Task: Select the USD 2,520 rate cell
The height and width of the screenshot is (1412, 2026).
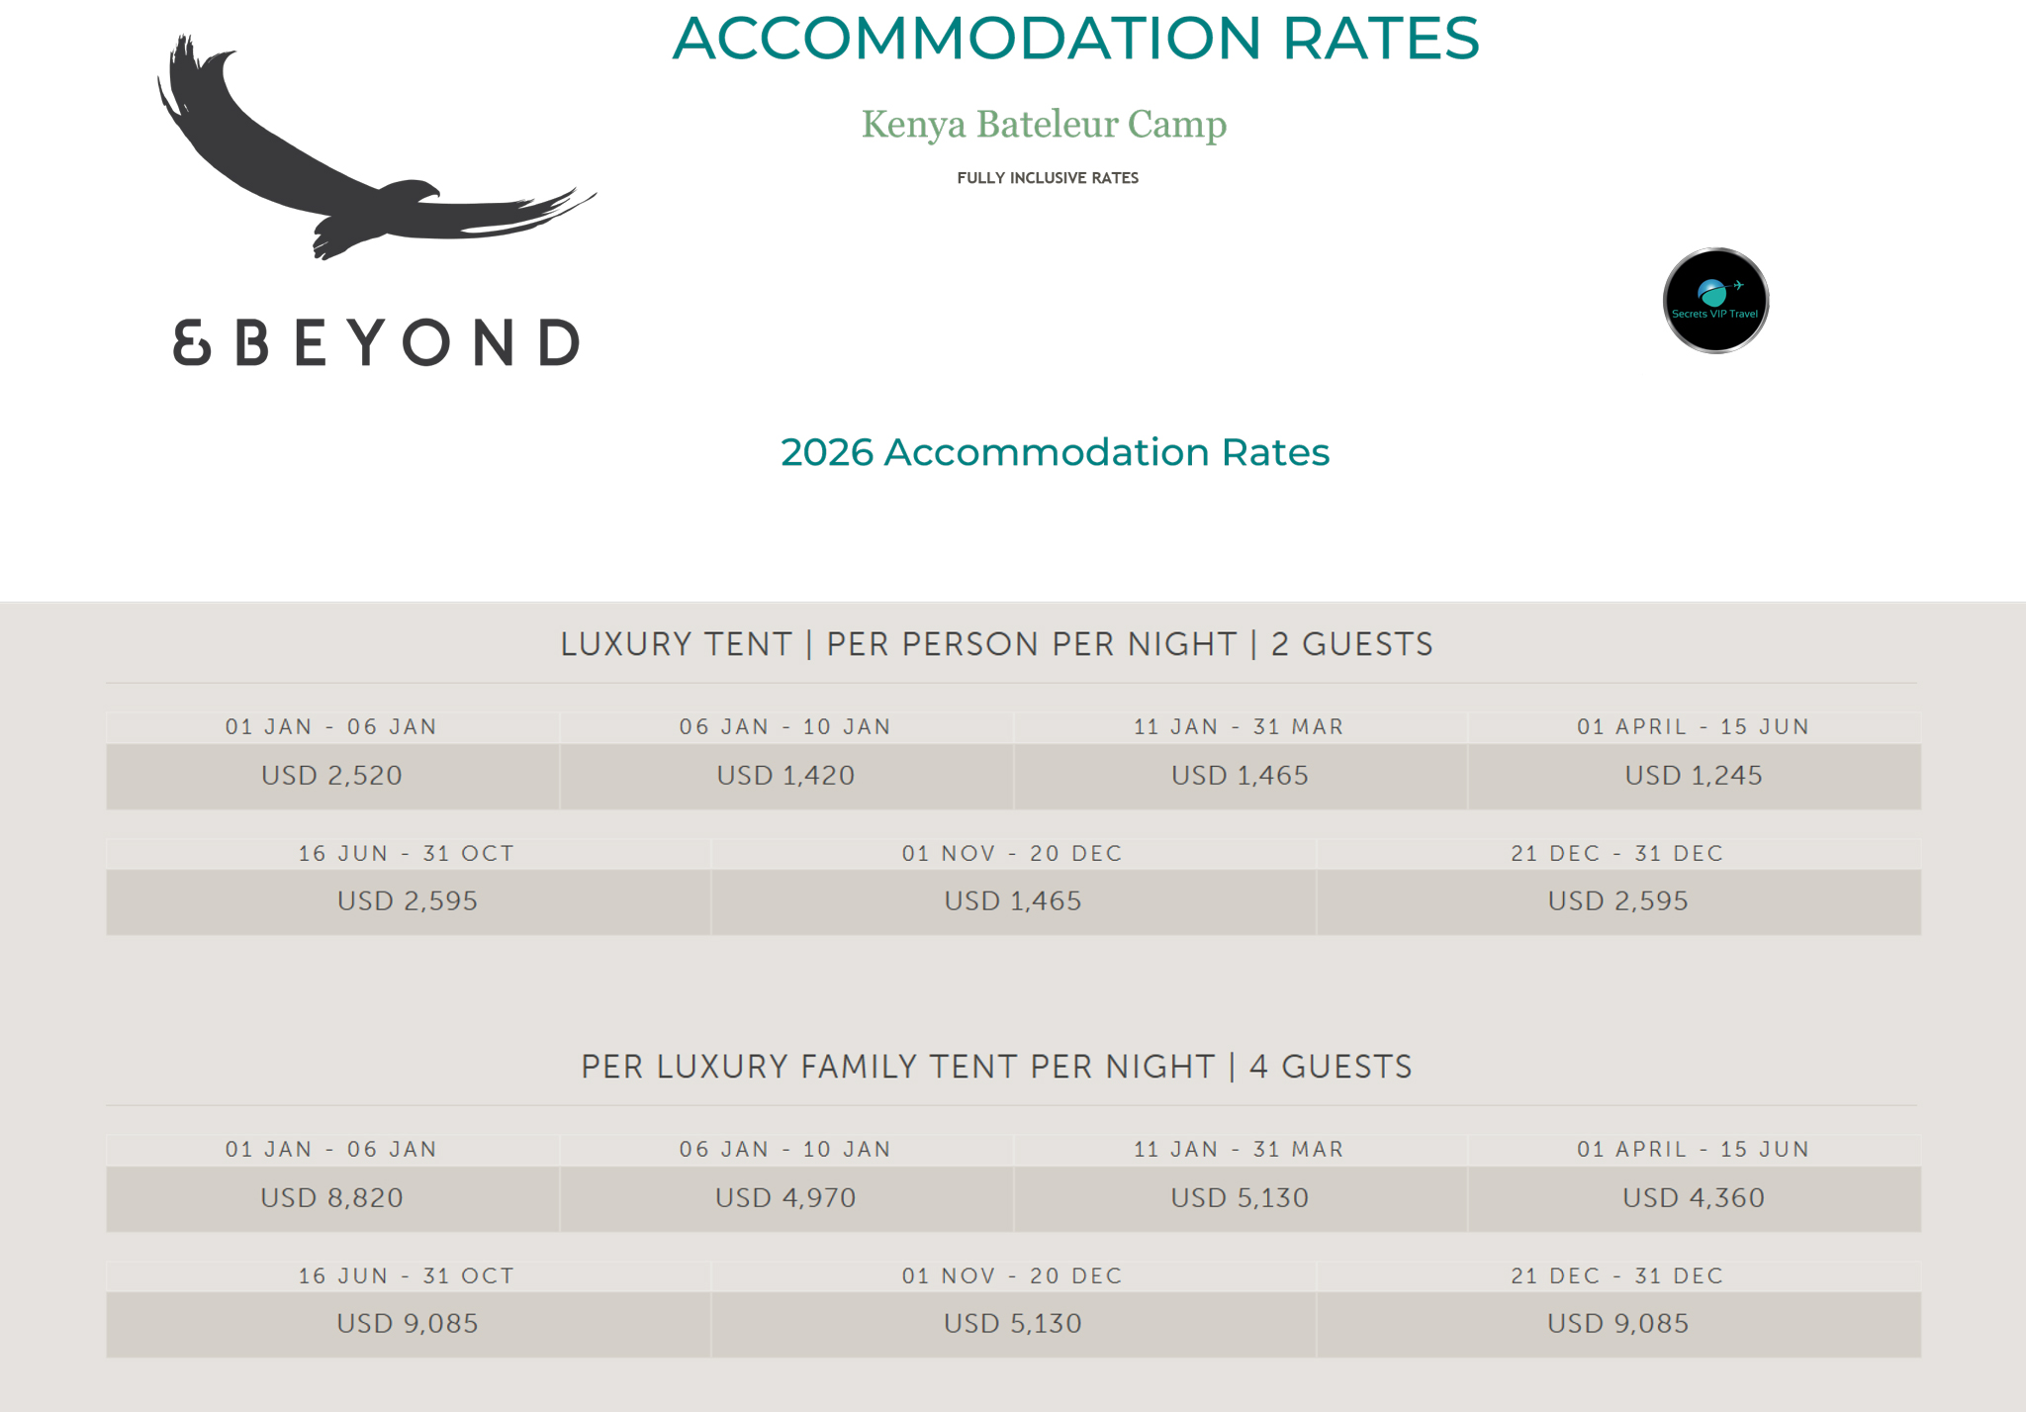Action: (x=332, y=776)
